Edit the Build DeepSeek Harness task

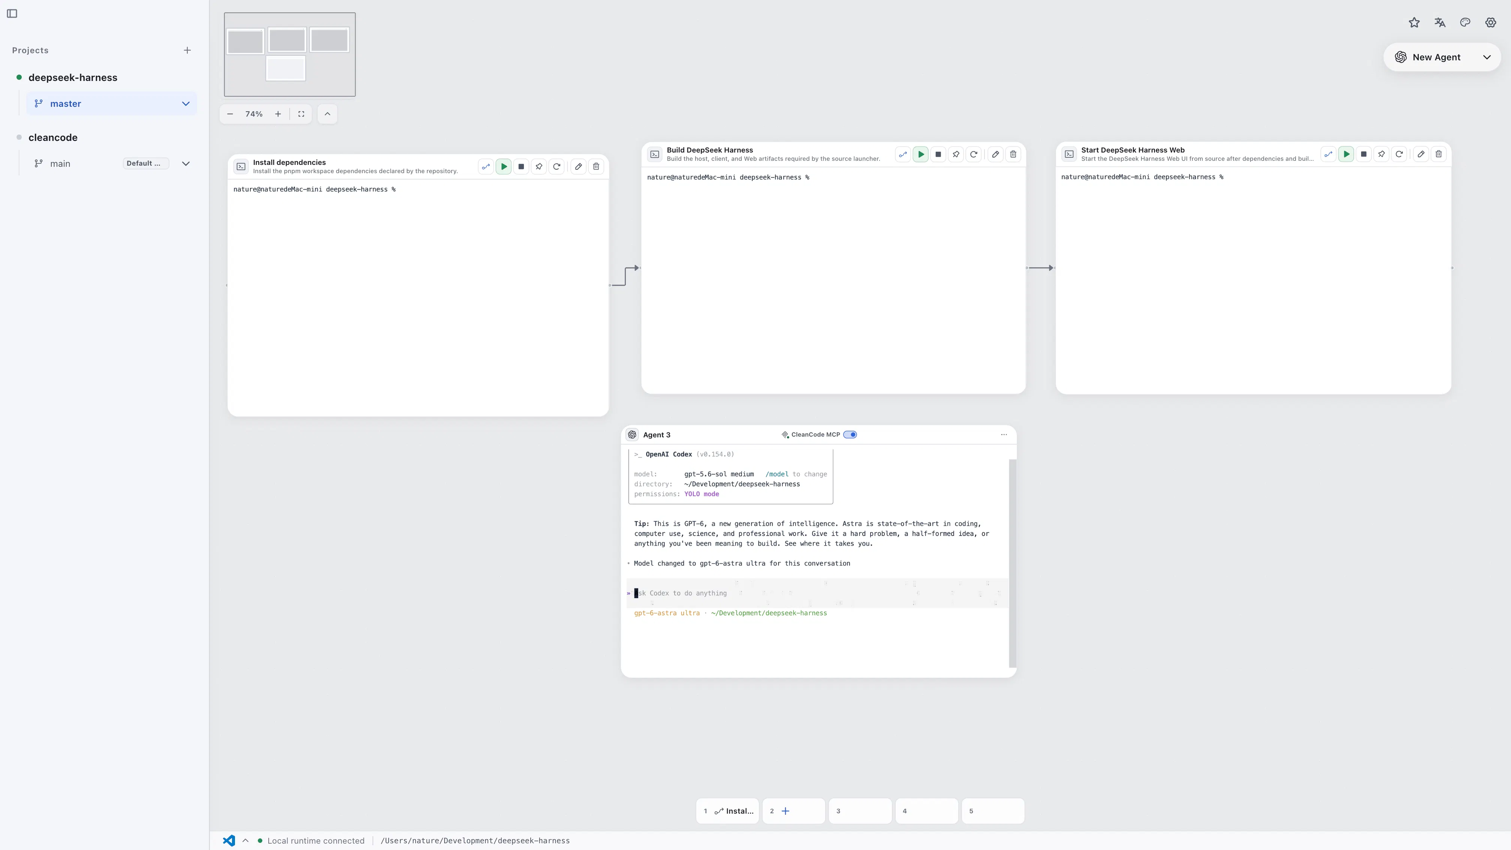[995, 154]
